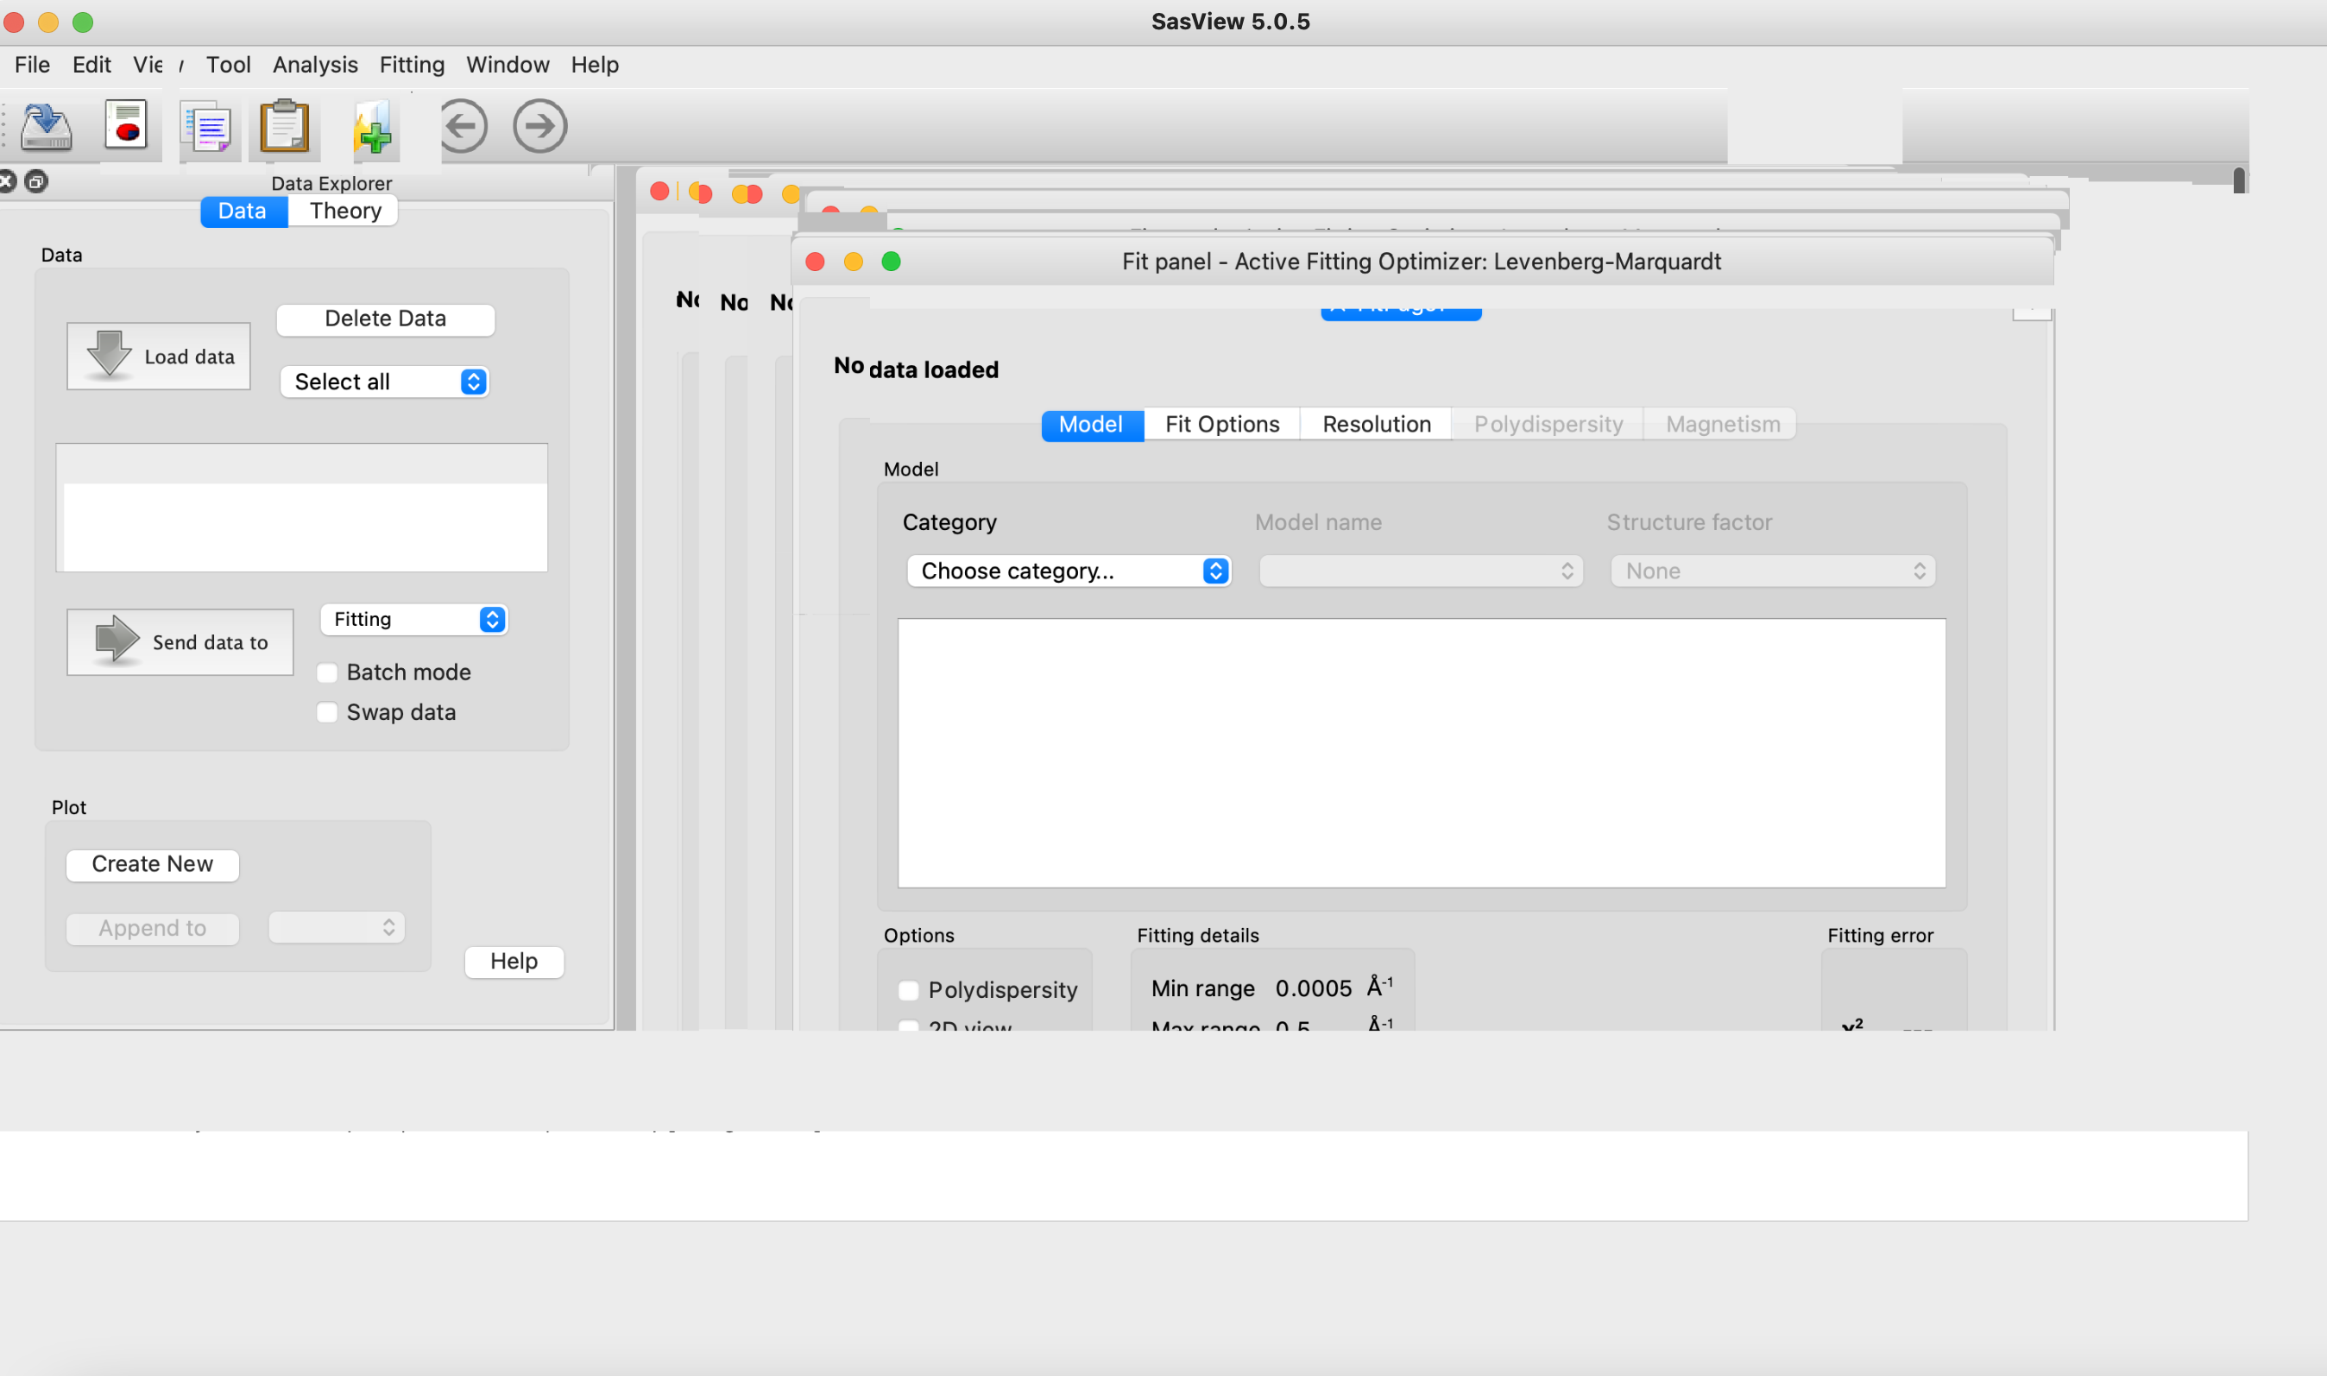Viewport: 2327px width, 1376px height.
Task: Open the Fit Options tab
Action: click(1221, 424)
